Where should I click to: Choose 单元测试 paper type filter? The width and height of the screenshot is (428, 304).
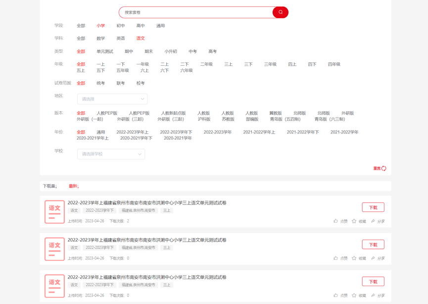(x=105, y=51)
